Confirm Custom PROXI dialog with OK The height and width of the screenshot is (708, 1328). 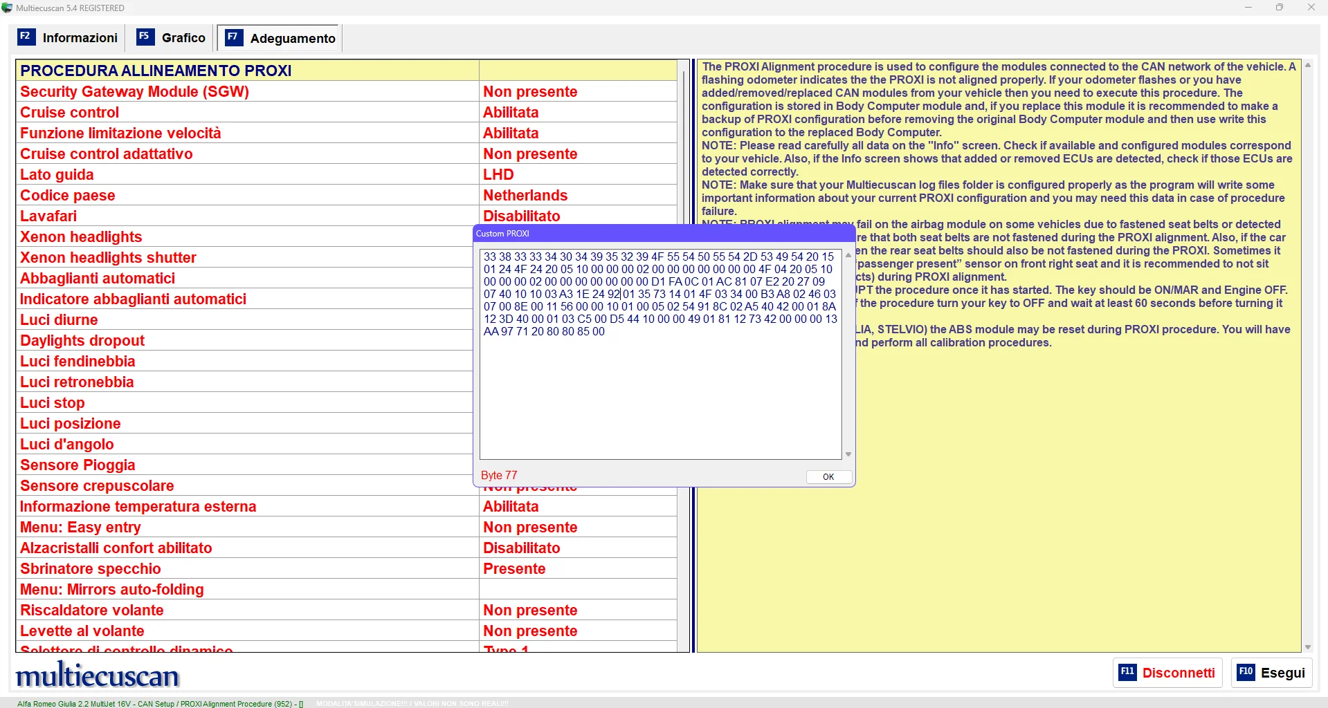coord(828,477)
